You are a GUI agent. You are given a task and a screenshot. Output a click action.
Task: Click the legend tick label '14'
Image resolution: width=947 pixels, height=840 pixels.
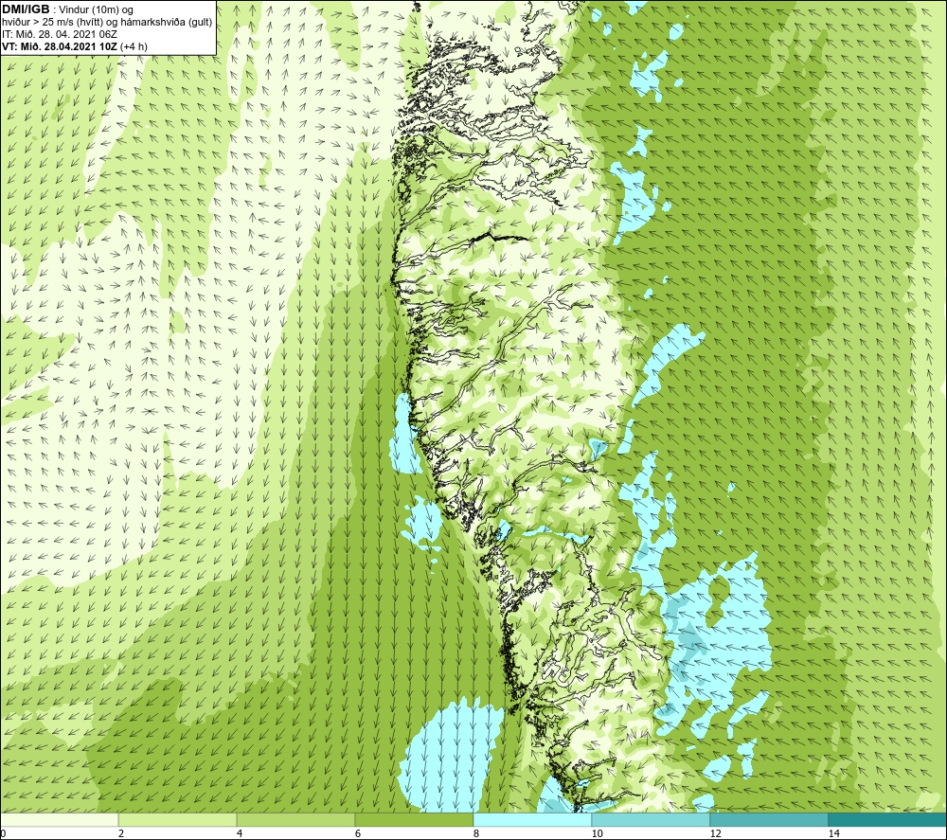(834, 834)
